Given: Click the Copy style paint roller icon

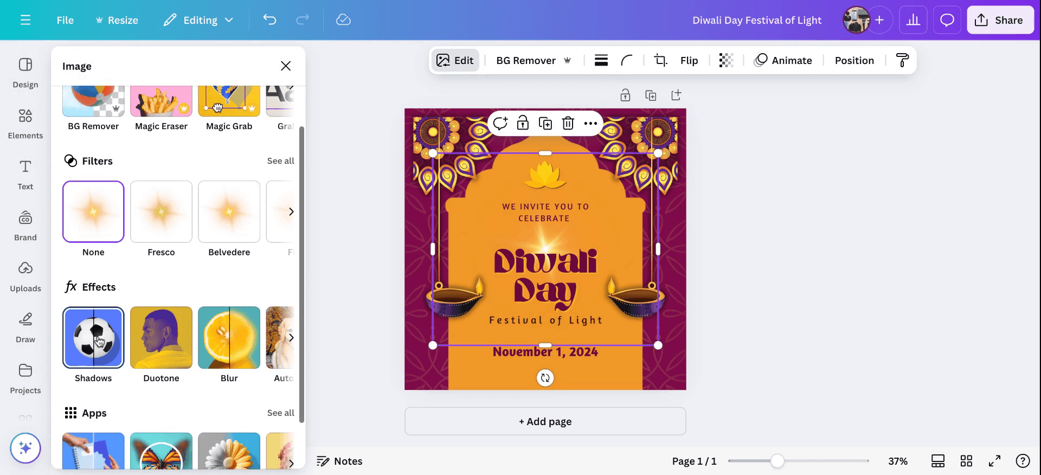Looking at the screenshot, I should [902, 60].
